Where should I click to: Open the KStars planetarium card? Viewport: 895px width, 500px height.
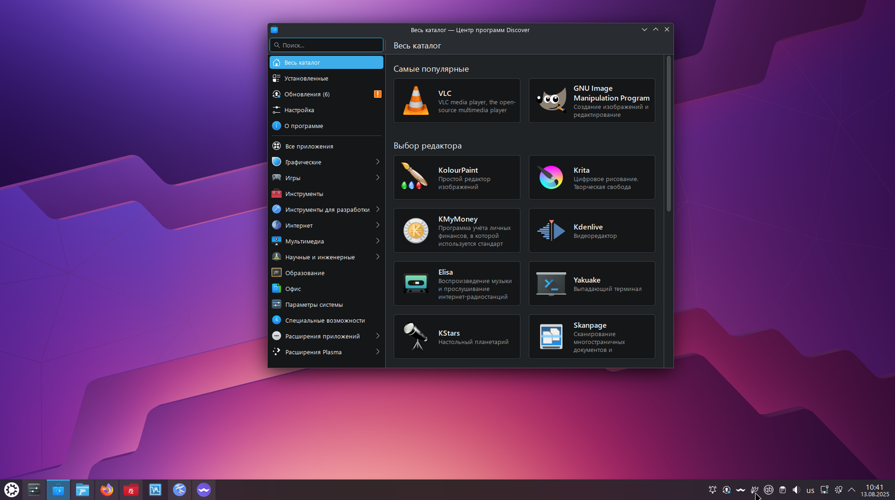457,337
